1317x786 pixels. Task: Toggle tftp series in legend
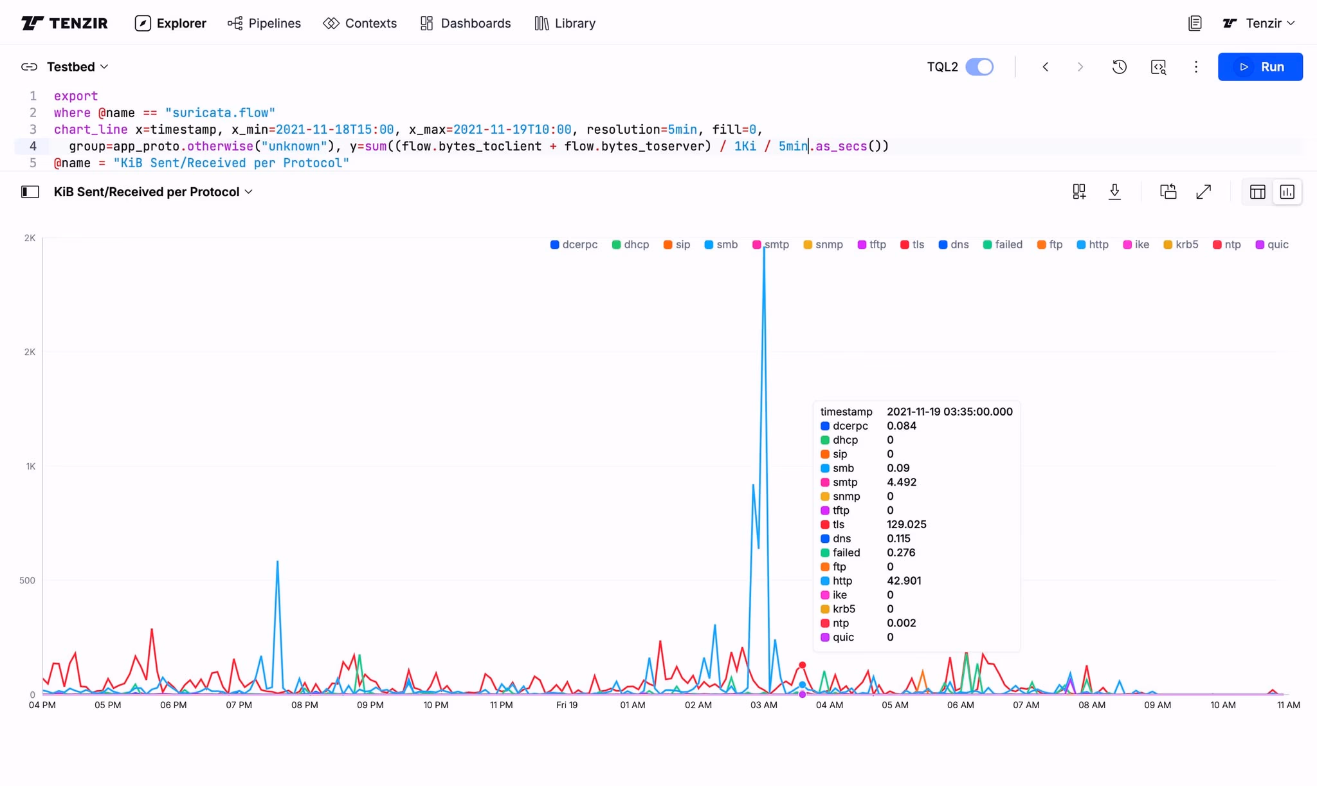pos(872,244)
